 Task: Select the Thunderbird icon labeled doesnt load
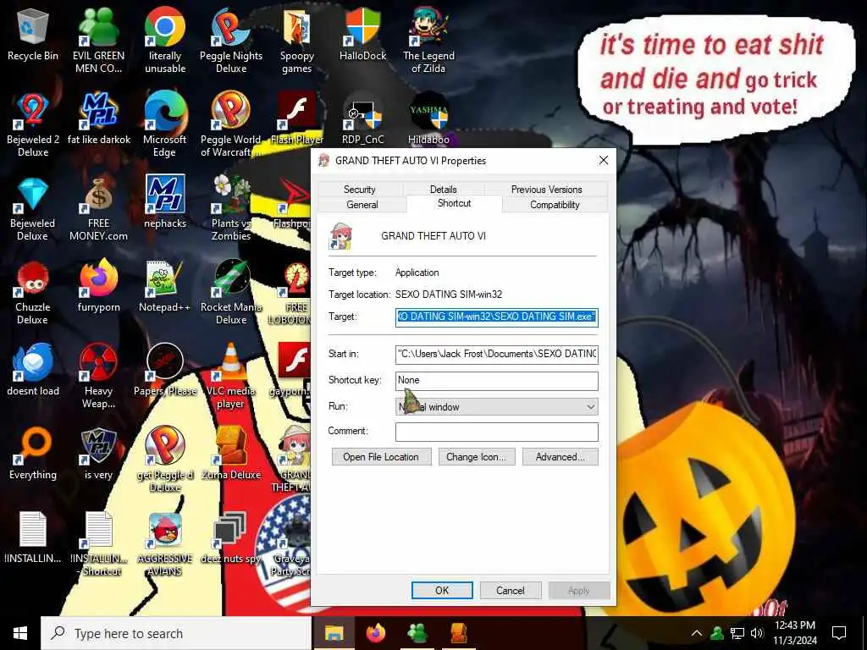point(33,370)
